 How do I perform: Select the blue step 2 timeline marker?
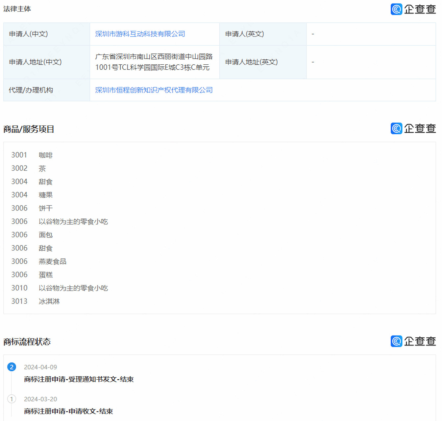(x=12, y=367)
